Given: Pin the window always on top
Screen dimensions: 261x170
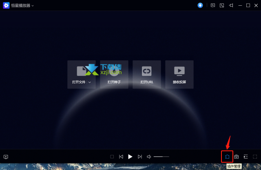Looking at the screenshot, I should click(231, 5).
